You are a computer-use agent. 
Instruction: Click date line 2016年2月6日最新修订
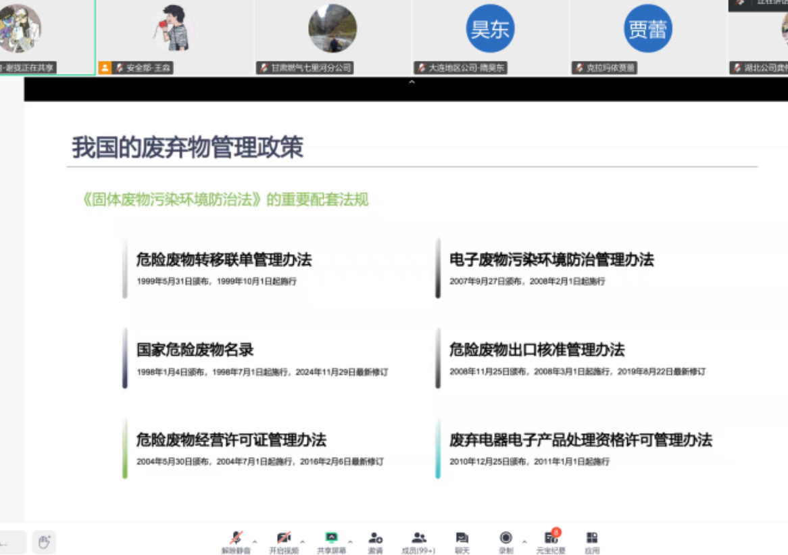tap(342, 462)
